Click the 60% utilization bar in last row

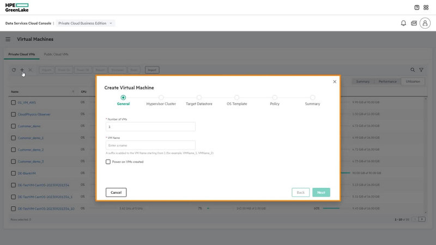(331, 209)
